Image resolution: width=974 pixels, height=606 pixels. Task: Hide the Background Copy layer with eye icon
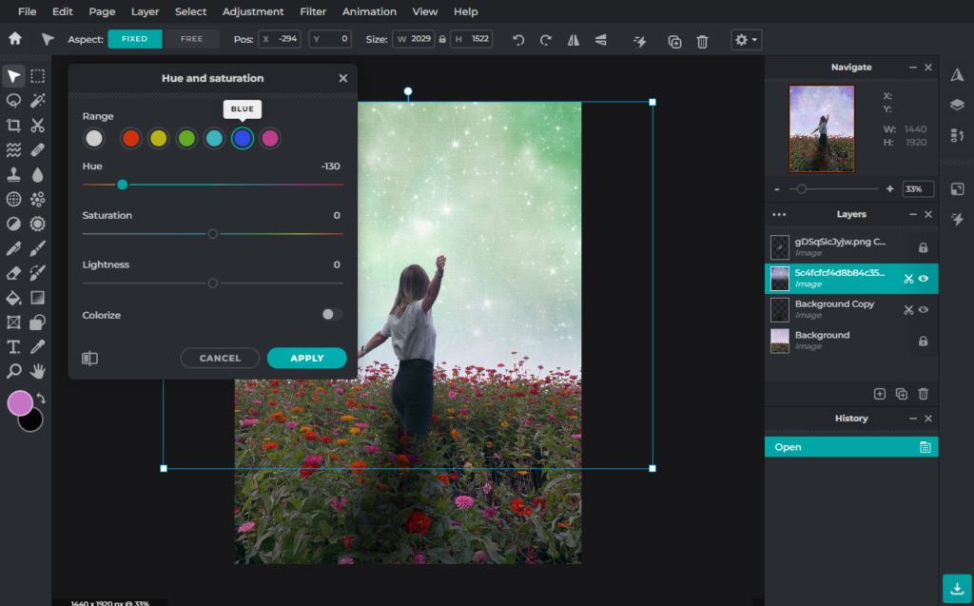tap(924, 309)
